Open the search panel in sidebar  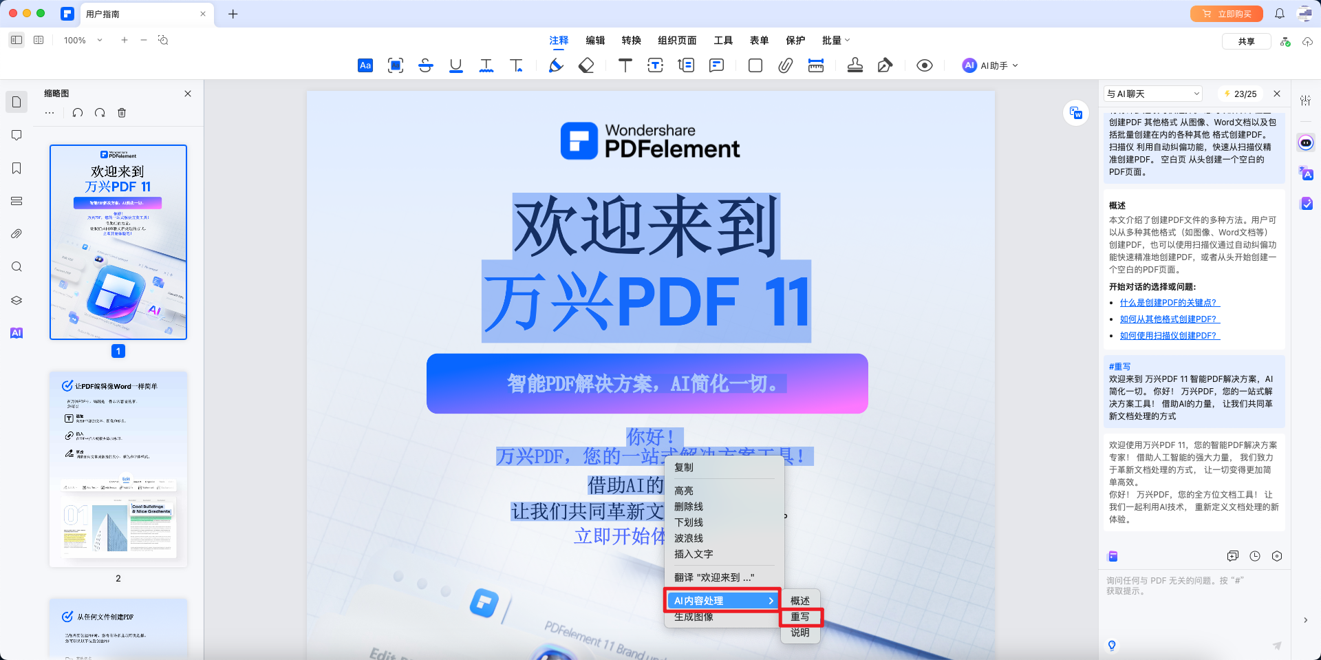point(17,267)
